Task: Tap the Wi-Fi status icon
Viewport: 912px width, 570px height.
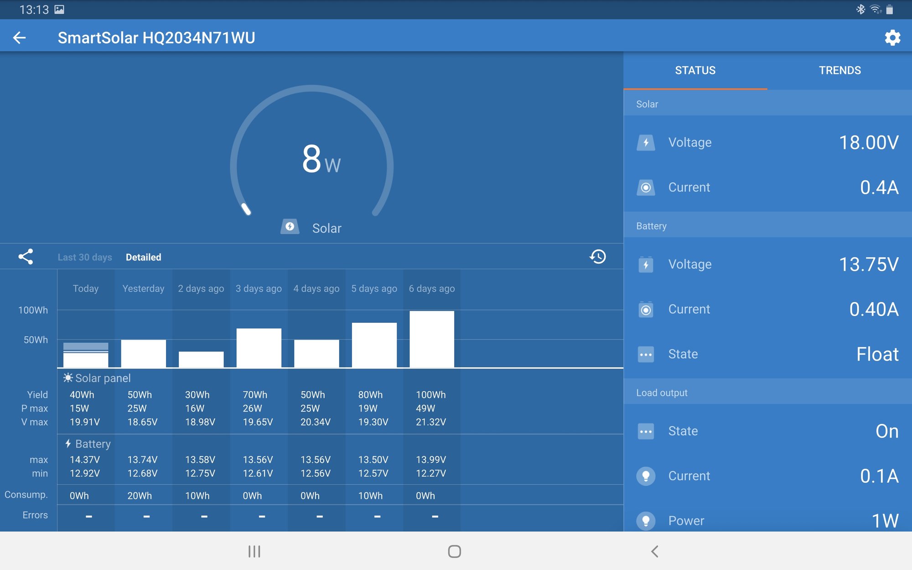Action: pos(876,10)
